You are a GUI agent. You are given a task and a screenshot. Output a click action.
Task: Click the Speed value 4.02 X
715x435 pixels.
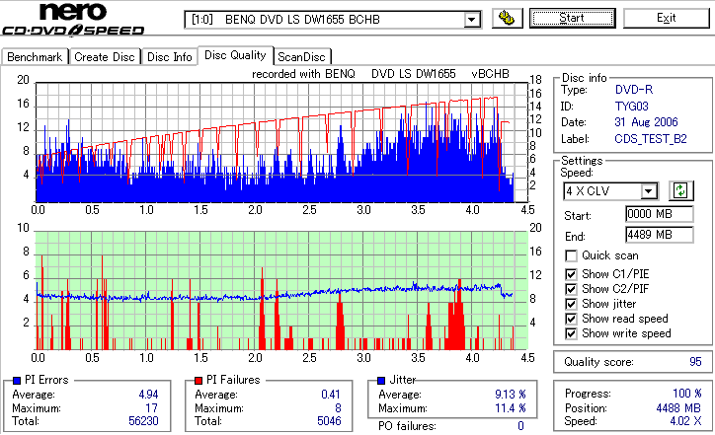(x=685, y=421)
